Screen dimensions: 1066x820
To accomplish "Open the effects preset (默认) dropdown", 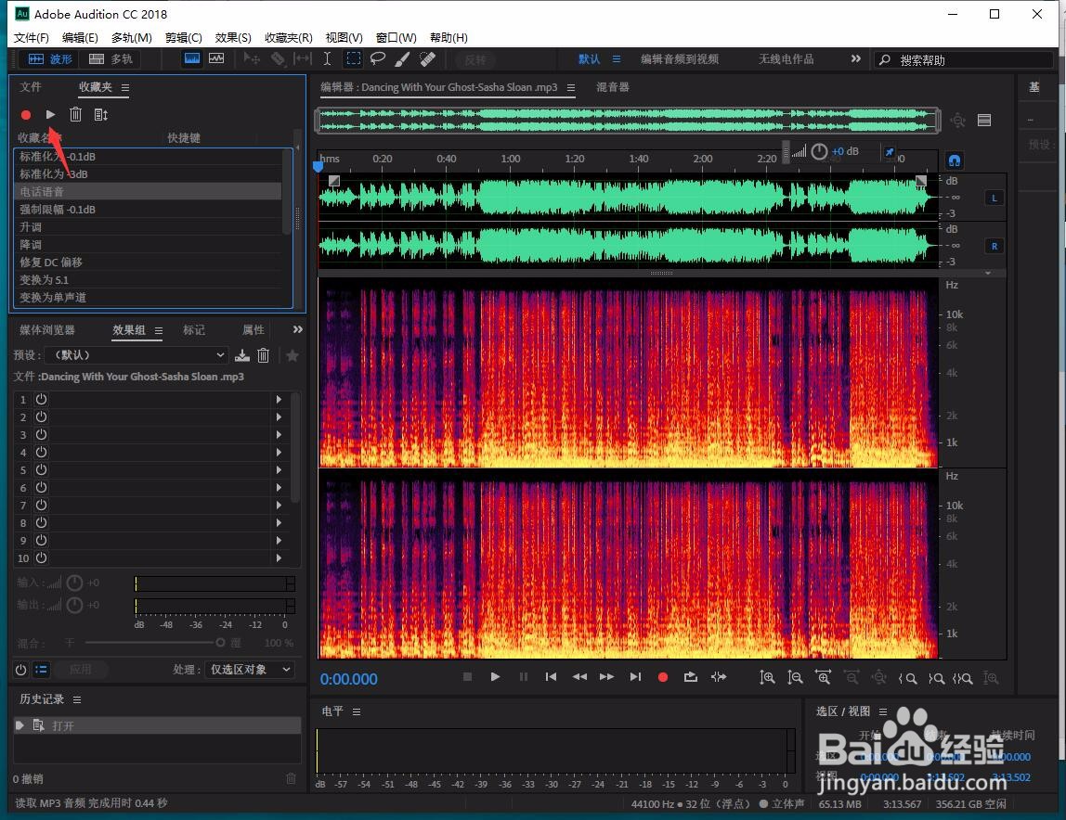I will coord(136,355).
